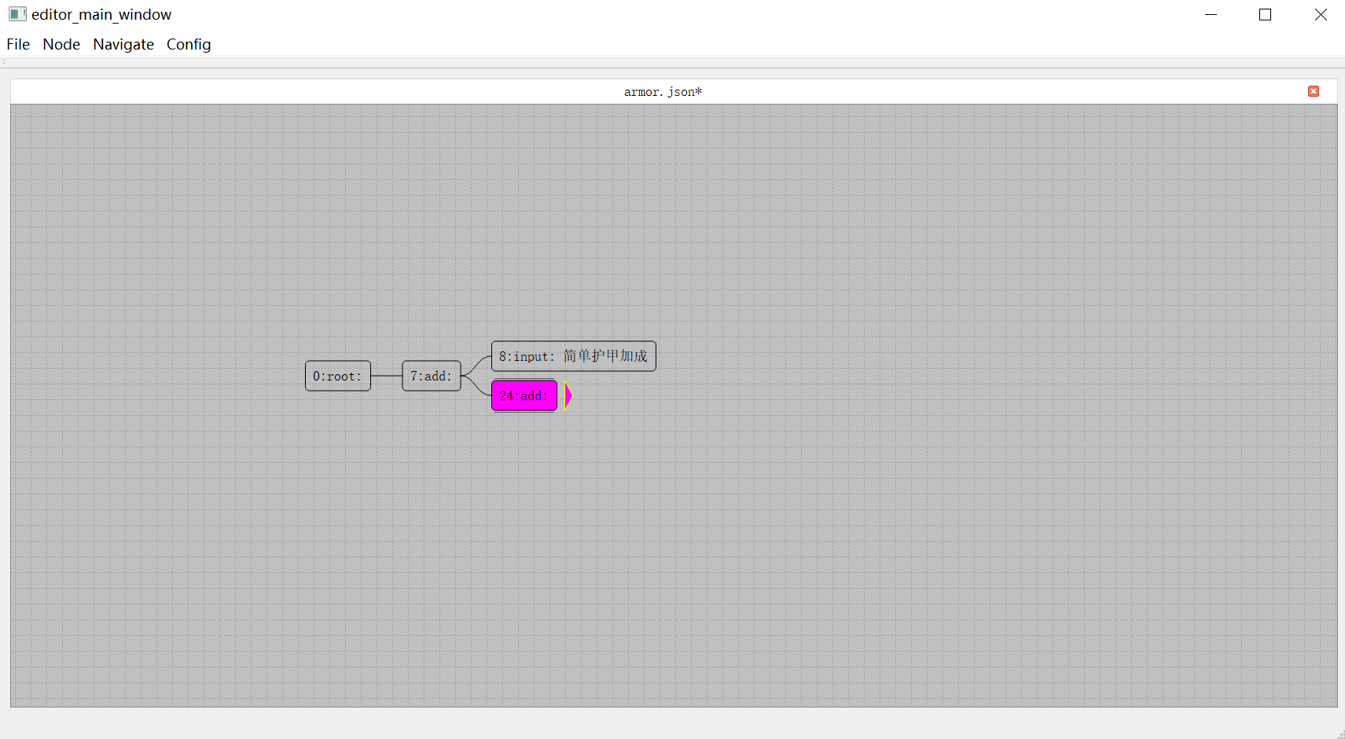Click the magenta 24:add node

pyautogui.click(x=524, y=395)
